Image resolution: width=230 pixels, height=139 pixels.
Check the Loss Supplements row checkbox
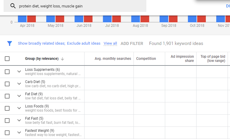coord(7,72)
